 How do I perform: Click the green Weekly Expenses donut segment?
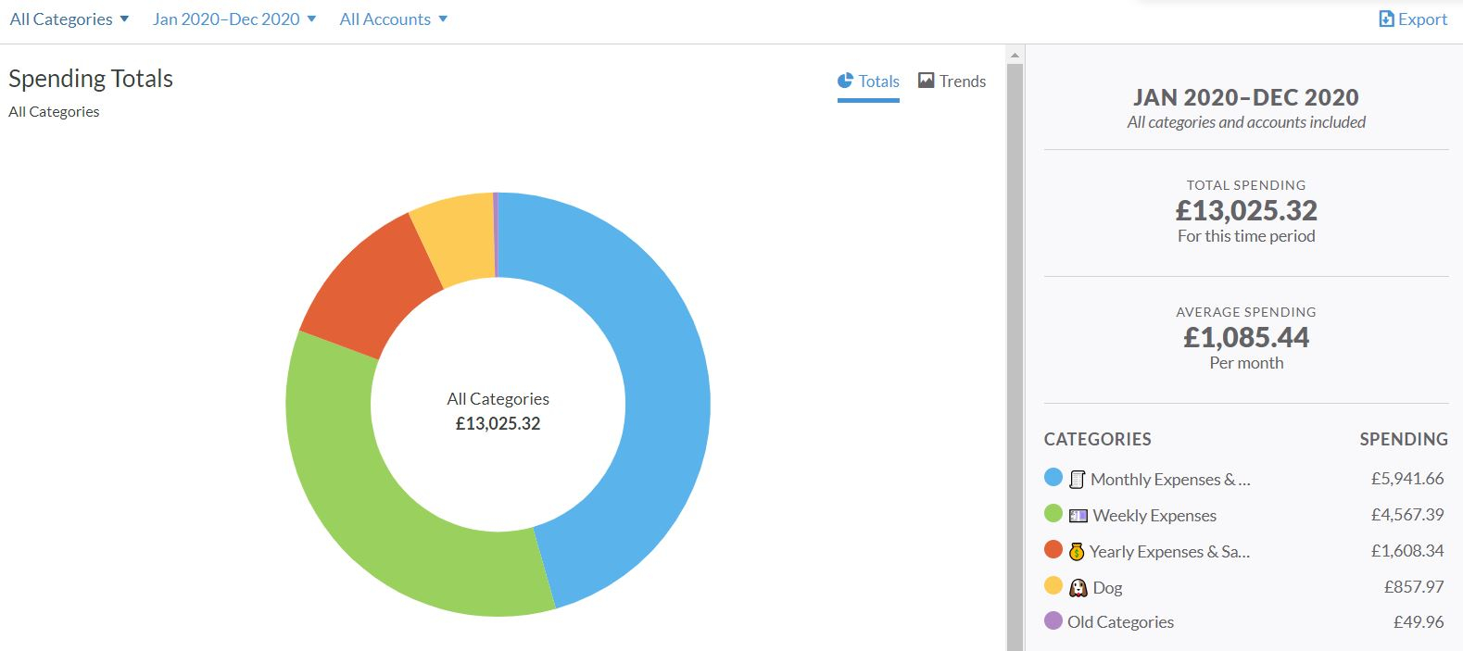pos(371,519)
